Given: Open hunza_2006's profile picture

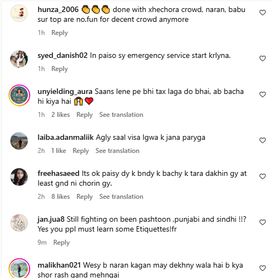Looking at the screenshot, I should [x=19, y=13].
